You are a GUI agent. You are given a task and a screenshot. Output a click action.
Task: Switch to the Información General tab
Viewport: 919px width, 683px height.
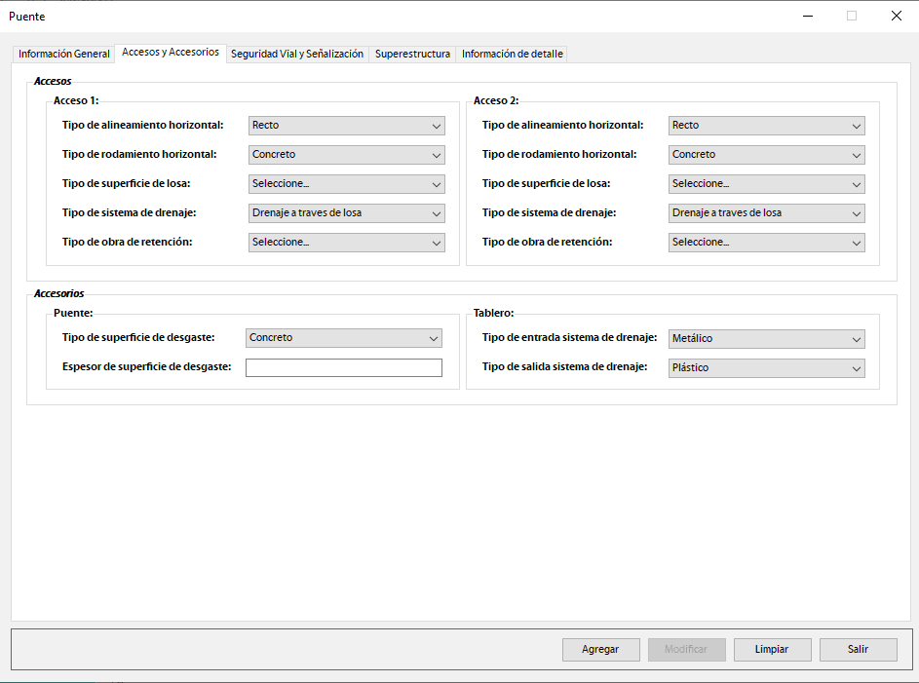coord(64,55)
